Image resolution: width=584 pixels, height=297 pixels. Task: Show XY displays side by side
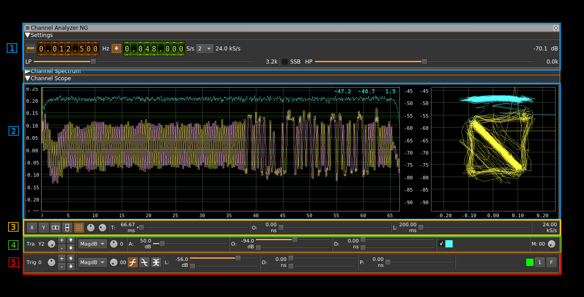tap(56, 228)
